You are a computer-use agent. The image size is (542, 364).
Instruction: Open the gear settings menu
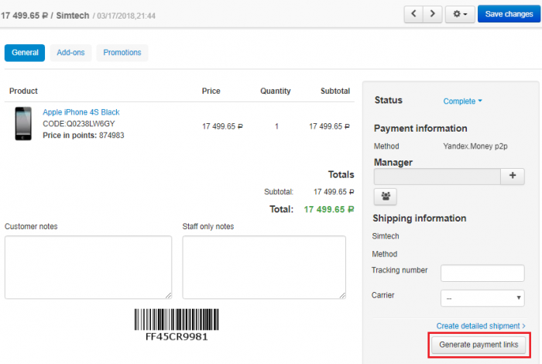[x=460, y=14]
